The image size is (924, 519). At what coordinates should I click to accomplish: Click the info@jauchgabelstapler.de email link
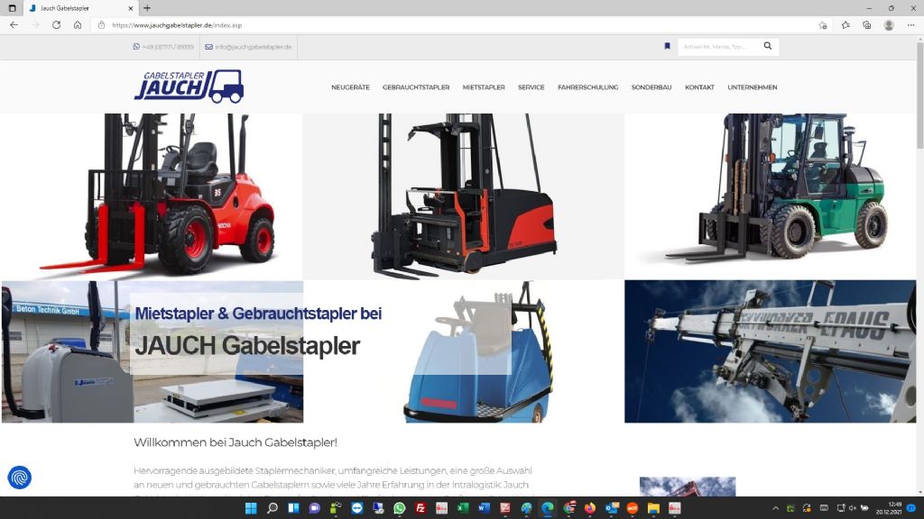pyautogui.click(x=249, y=47)
